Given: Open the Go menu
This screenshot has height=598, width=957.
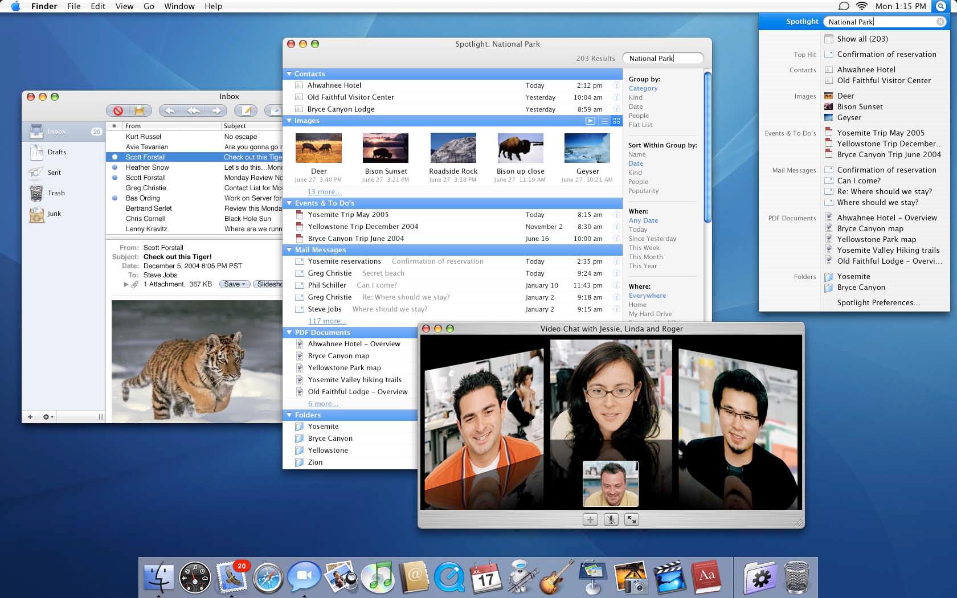Looking at the screenshot, I should [149, 6].
